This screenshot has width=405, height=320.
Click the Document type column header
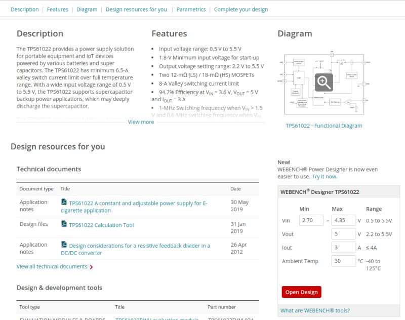point(36,189)
